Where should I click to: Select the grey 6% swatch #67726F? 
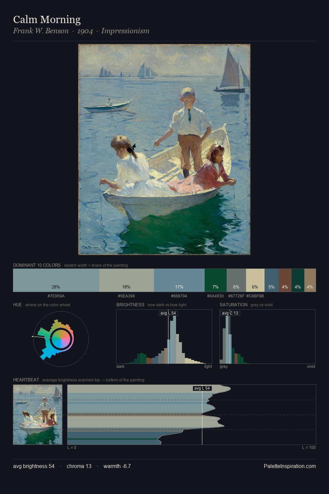point(236,280)
